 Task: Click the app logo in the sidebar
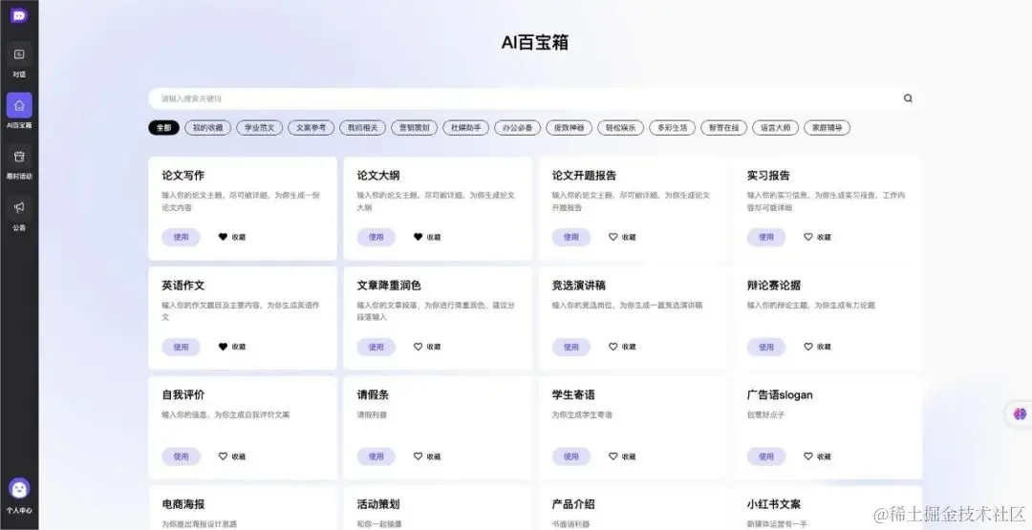pyautogui.click(x=19, y=16)
